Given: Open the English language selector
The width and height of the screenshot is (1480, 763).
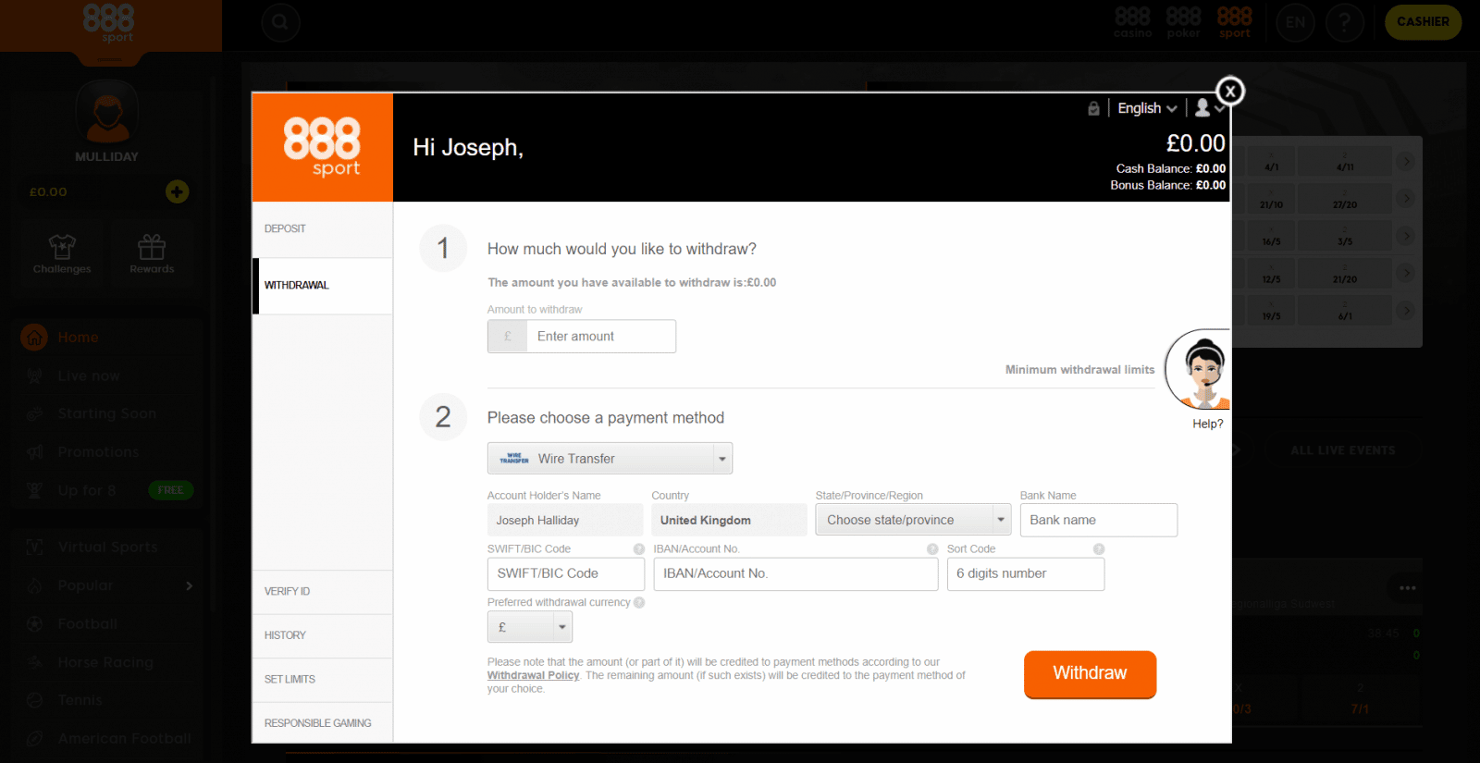Looking at the screenshot, I should pyautogui.click(x=1146, y=108).
